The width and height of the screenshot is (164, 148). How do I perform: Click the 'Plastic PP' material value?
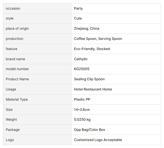click(x=82, y=100)
